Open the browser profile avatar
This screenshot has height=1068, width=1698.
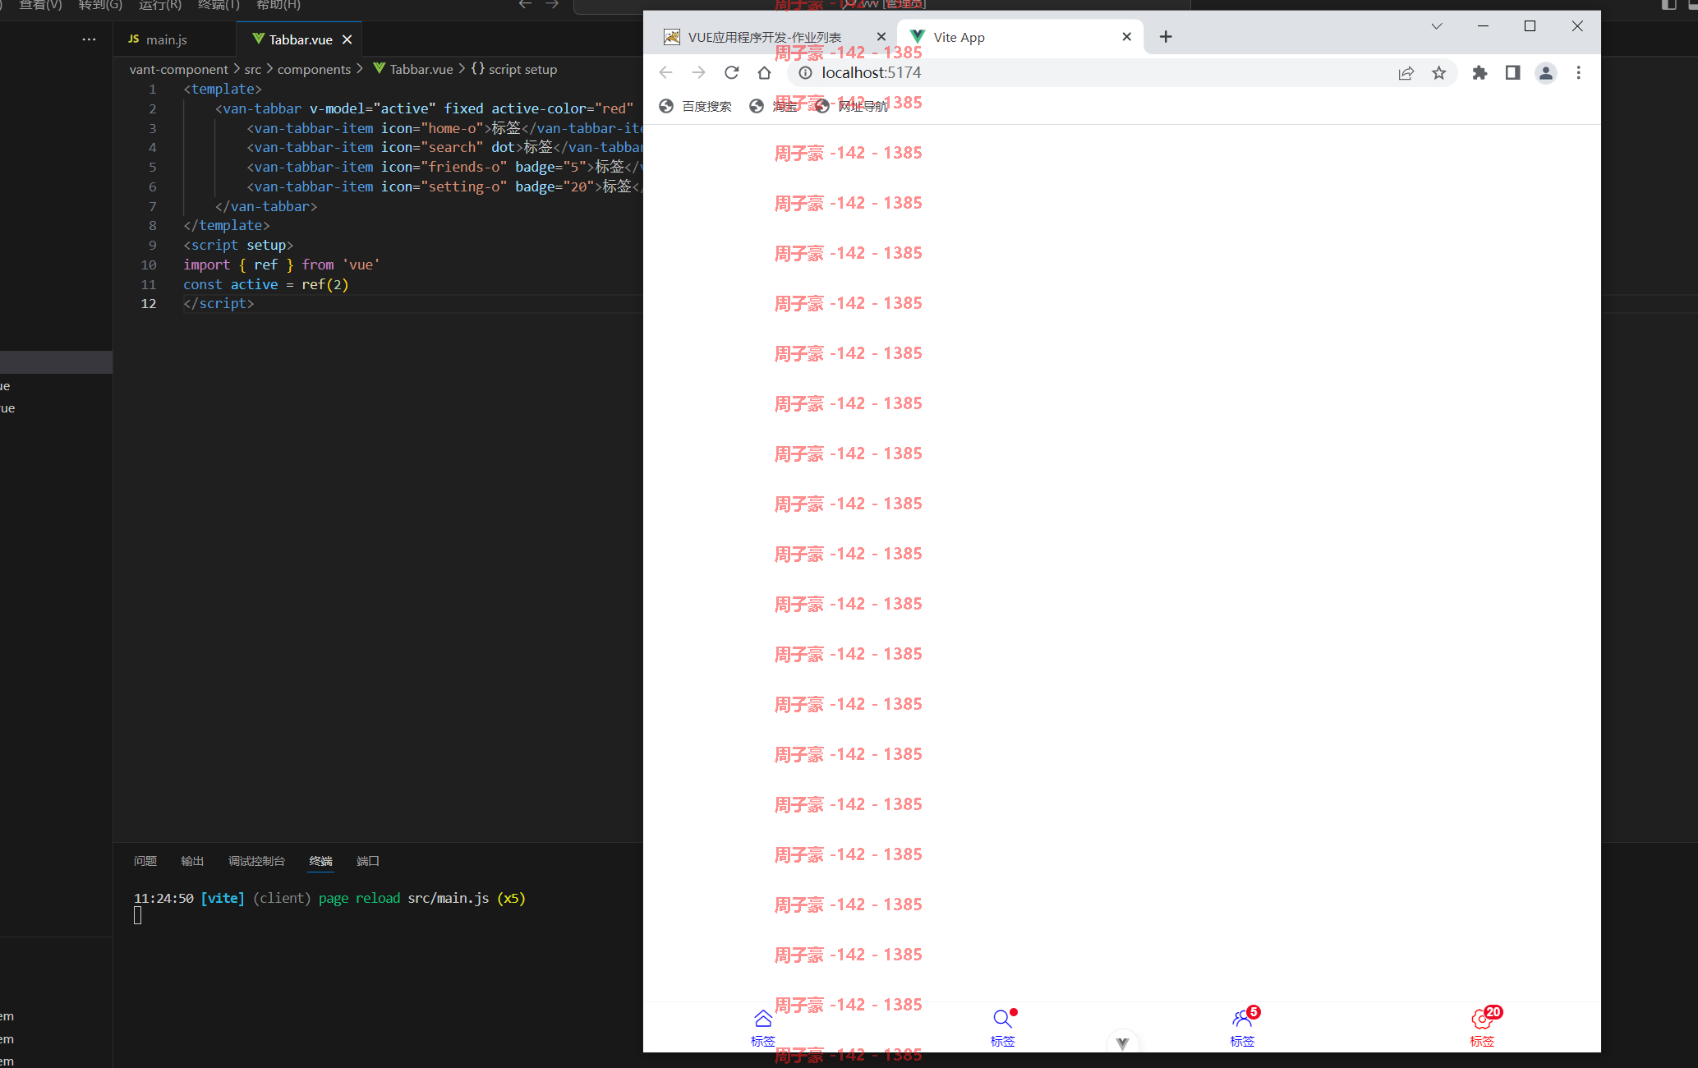(x=1545, y=72)
